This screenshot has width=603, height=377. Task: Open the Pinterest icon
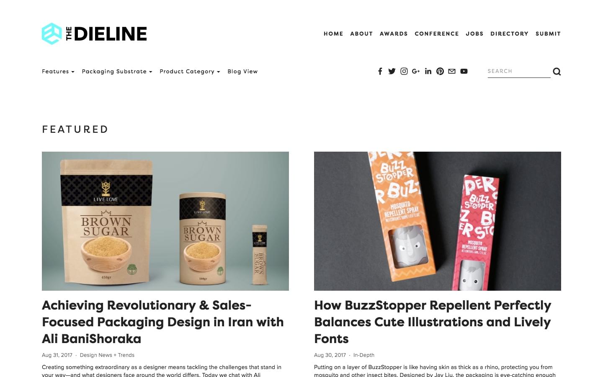[x=440, y=71]
